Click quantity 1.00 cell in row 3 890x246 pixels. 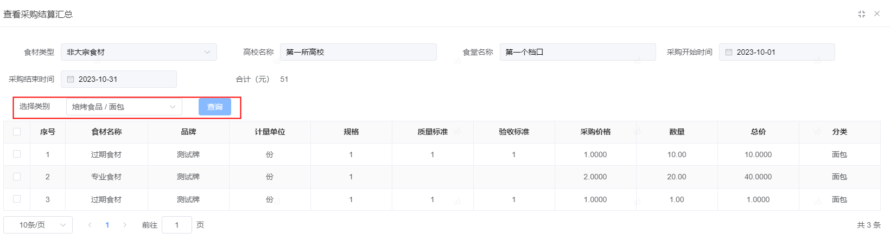(677, 199)
